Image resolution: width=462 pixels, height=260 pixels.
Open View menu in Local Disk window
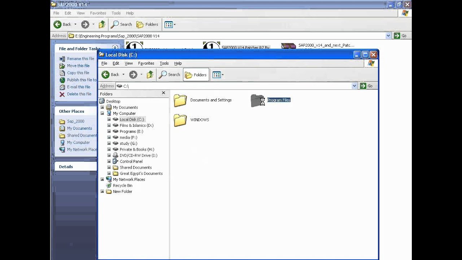pos(128,63)
